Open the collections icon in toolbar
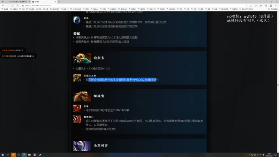 [266, 6]
